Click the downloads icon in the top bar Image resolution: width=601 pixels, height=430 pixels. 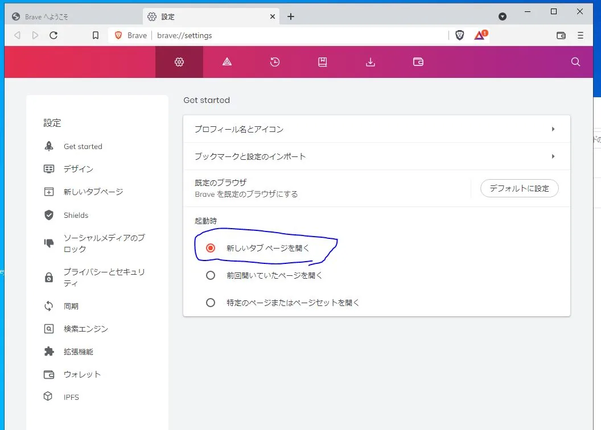(x=370, y=62)
